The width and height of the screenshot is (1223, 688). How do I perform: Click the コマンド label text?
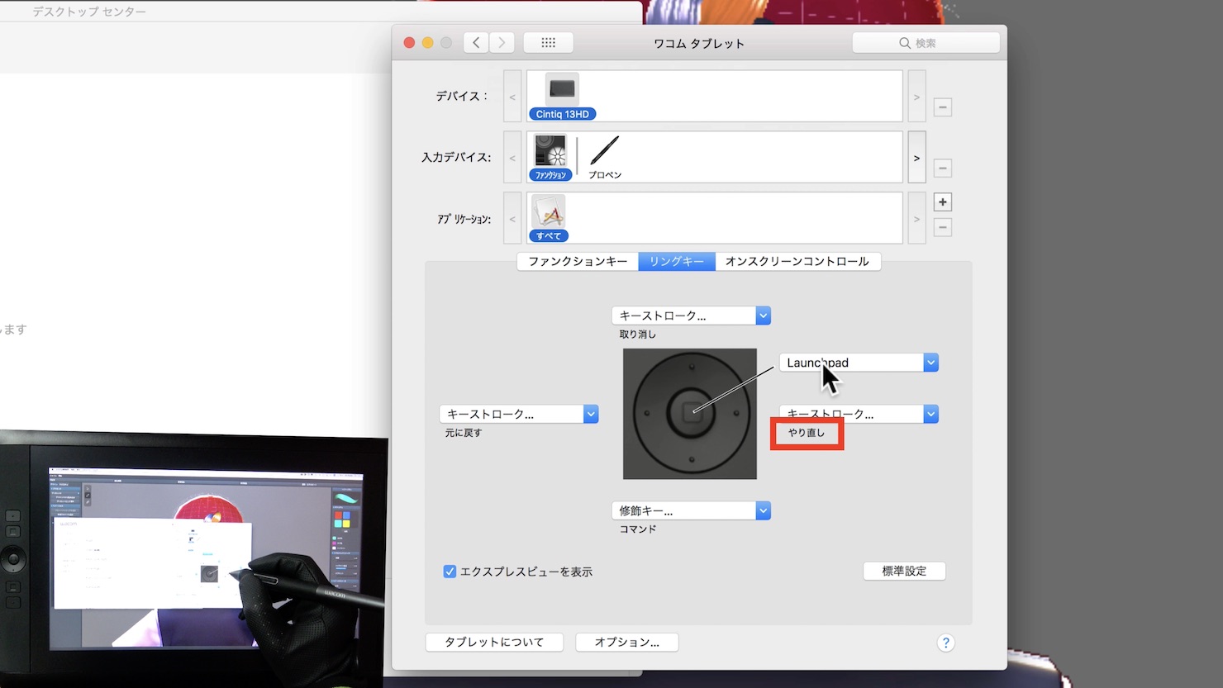coord(638,529)
